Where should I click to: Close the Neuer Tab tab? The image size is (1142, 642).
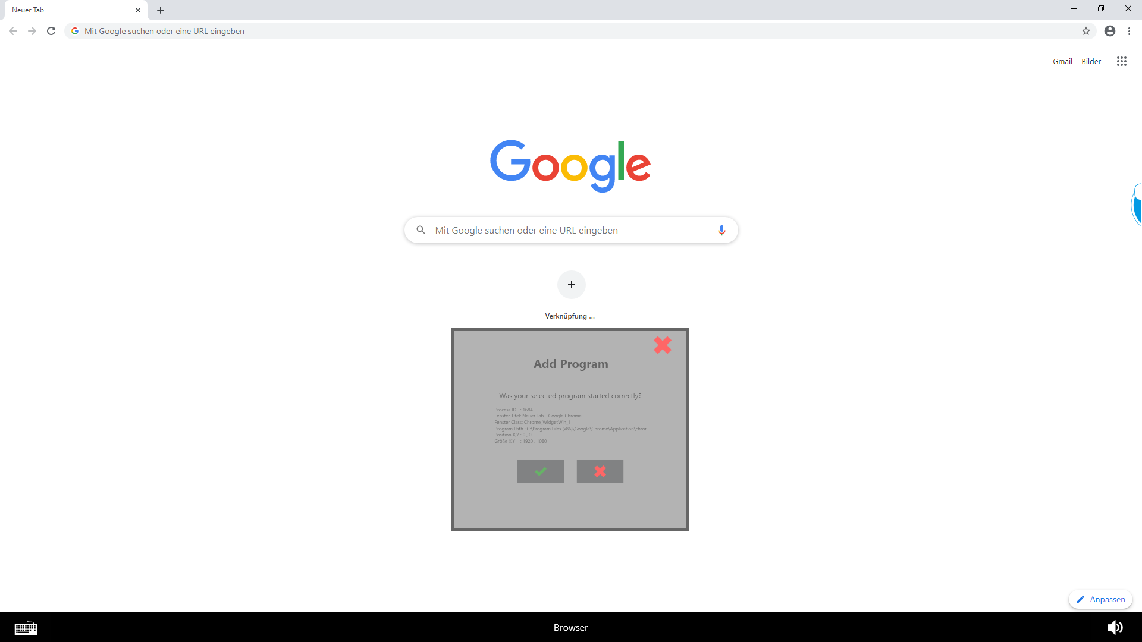pyautogui.click(x=138, y=10)
